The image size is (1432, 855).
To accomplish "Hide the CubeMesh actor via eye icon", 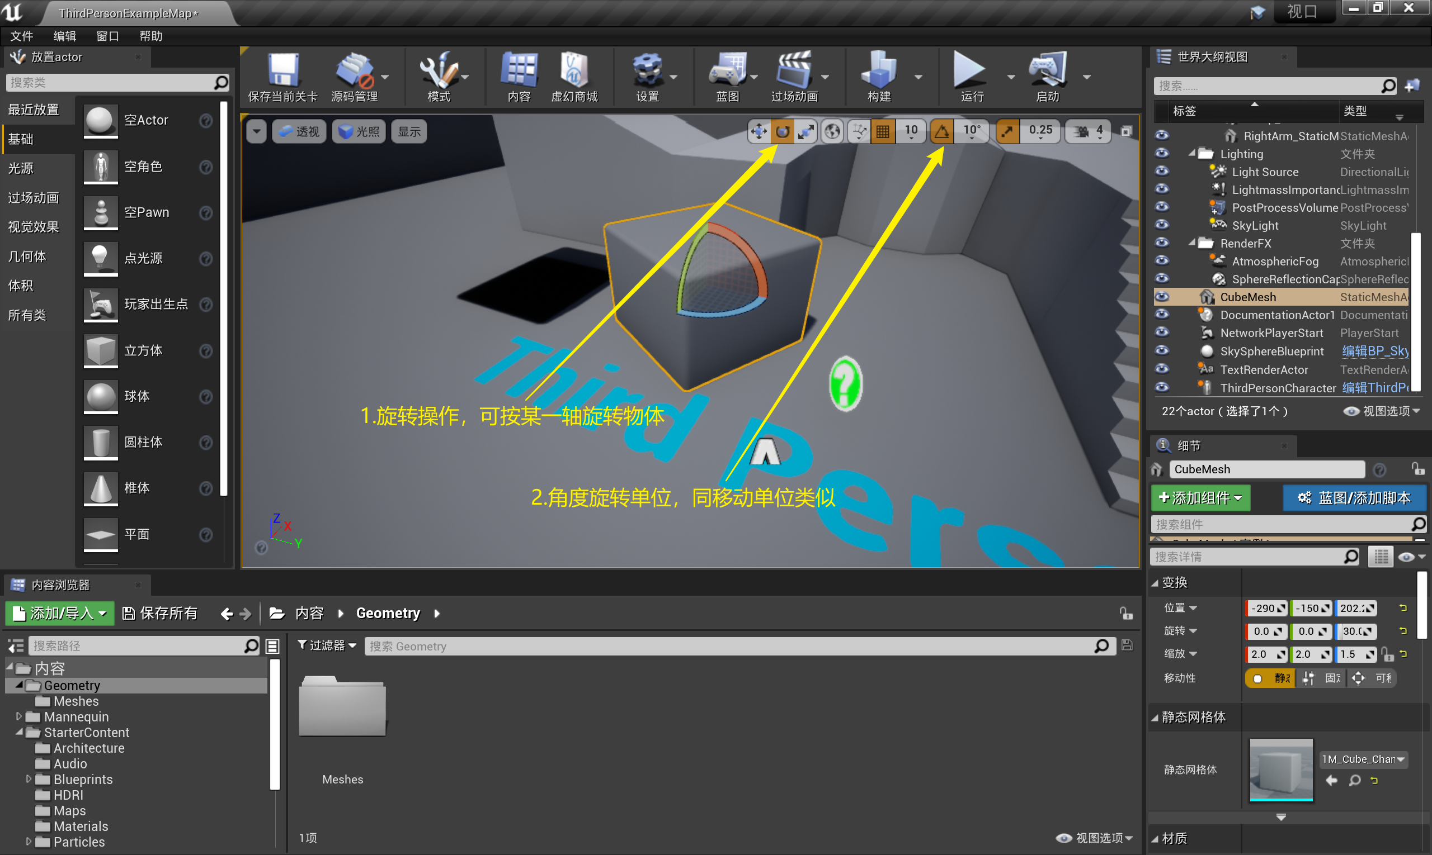I will 1161,297.
